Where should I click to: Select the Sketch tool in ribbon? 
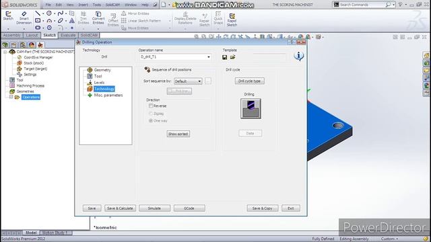[x=8, y=16]
